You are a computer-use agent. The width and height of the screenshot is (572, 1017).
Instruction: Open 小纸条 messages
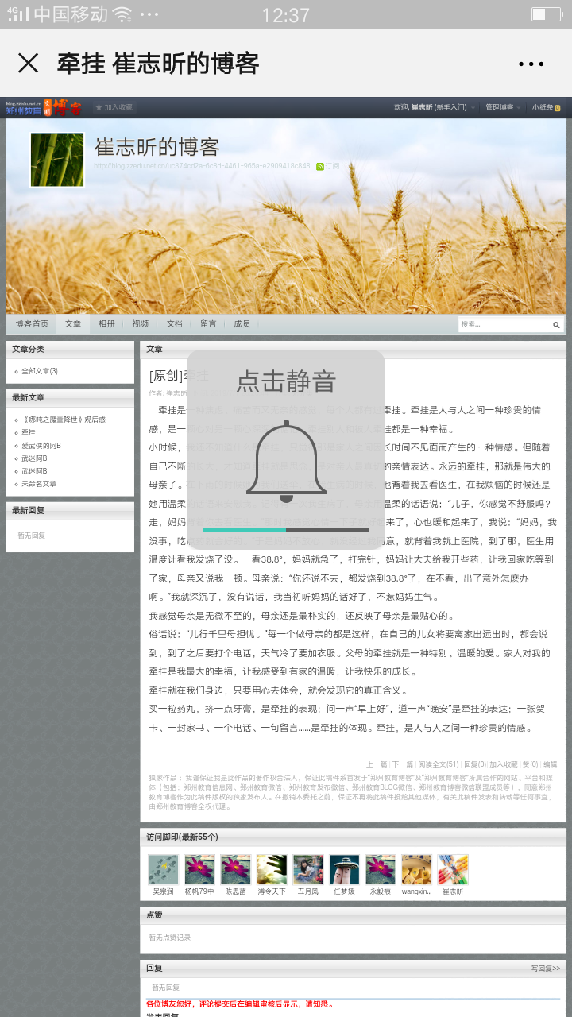point(547,107)
